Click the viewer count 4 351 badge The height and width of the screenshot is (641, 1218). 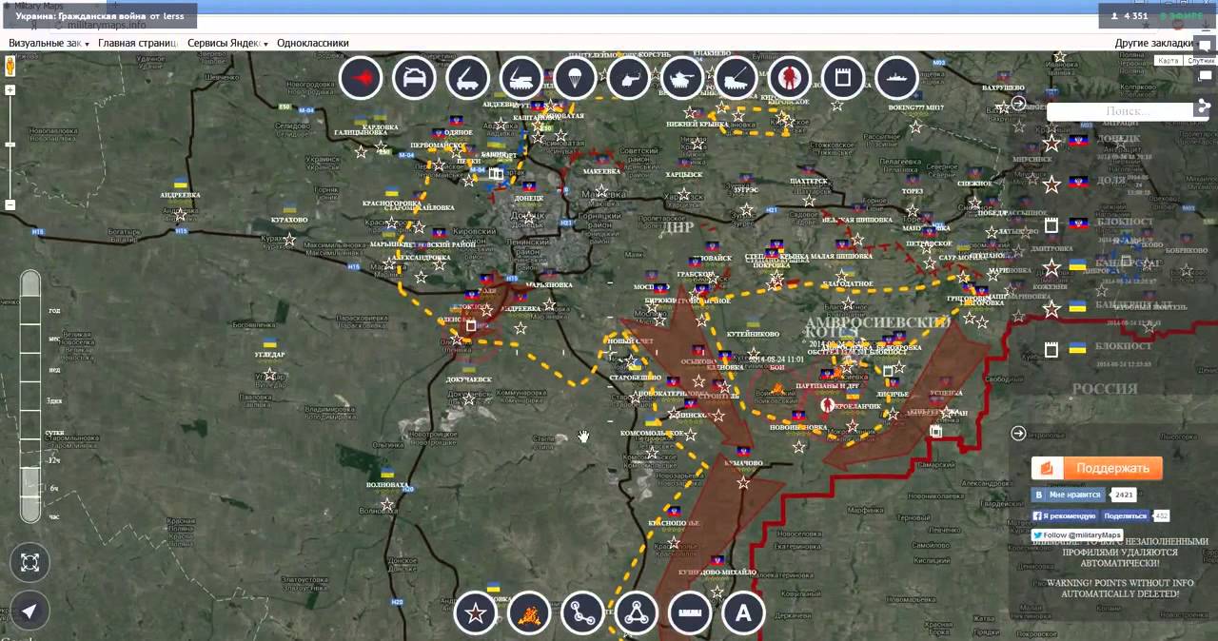(x=1130, y=16)
